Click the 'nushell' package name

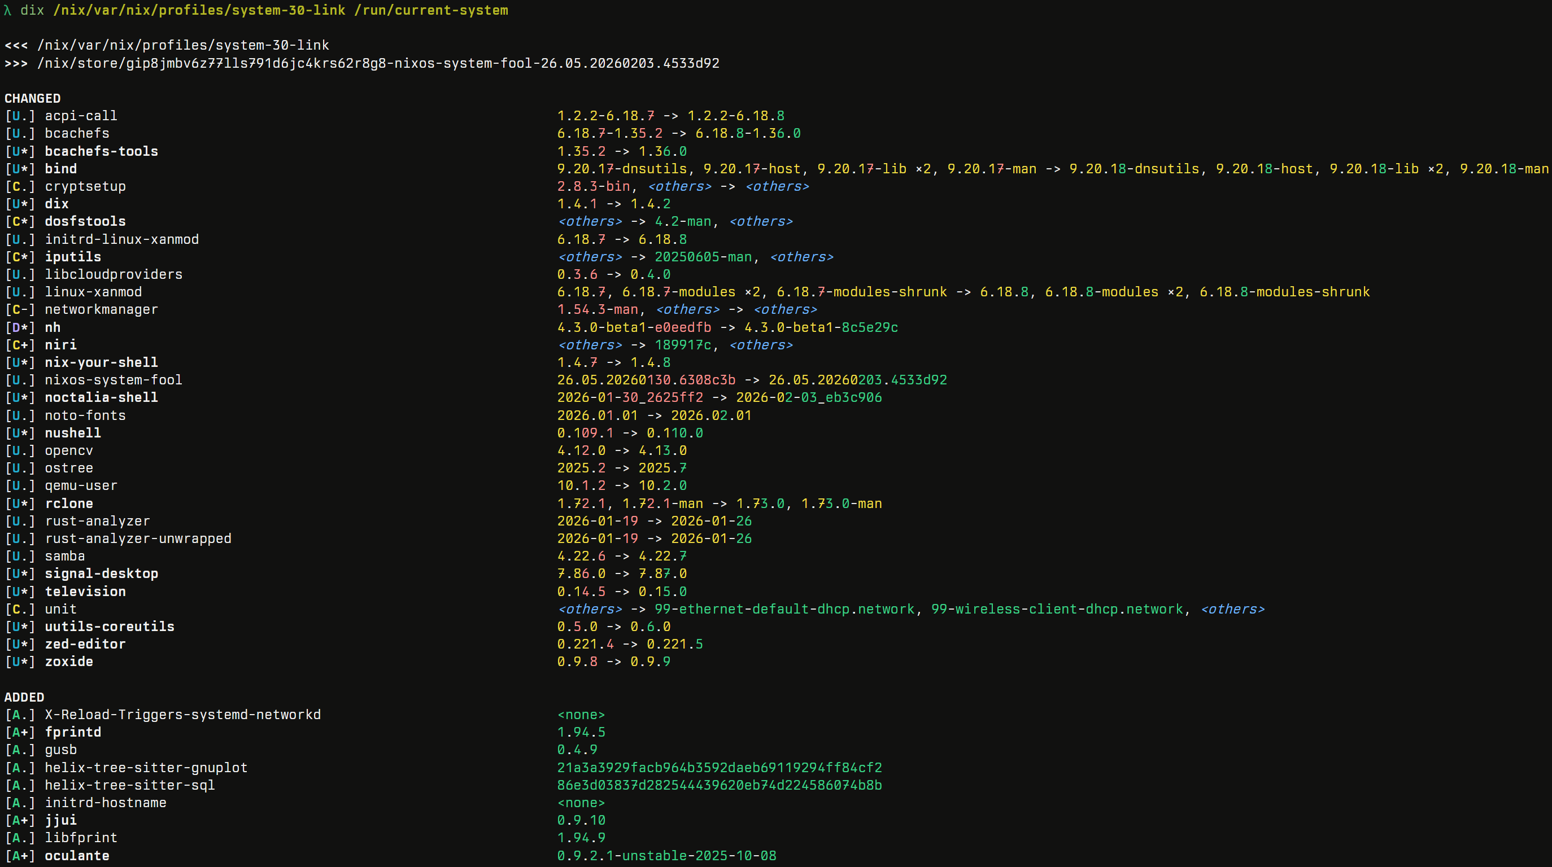(73, 433)
